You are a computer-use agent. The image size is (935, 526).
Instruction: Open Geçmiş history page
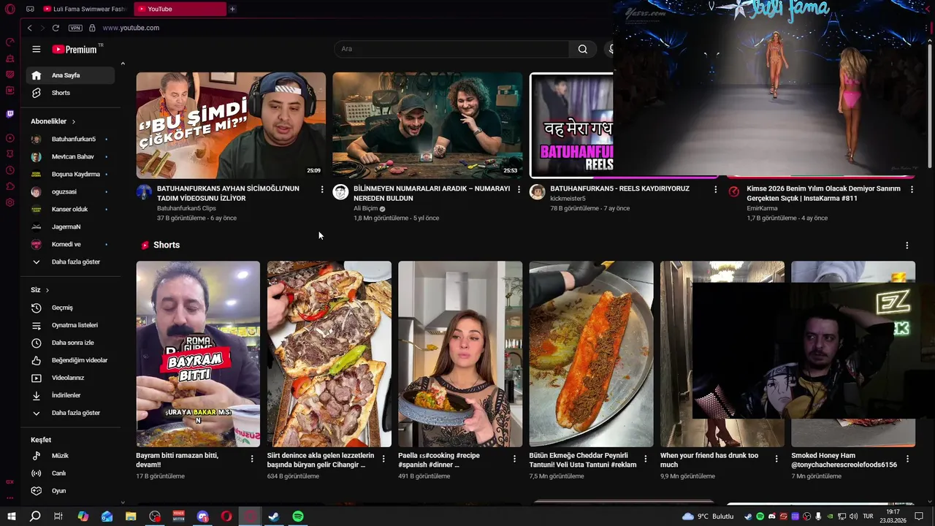click(70, 308)
